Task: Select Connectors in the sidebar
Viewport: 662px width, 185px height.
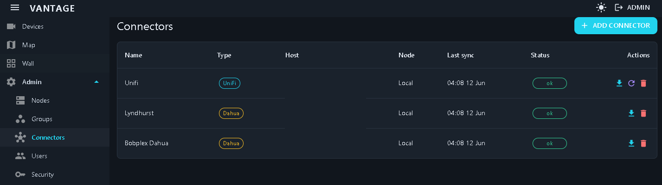Action: [x=55, y=137]
